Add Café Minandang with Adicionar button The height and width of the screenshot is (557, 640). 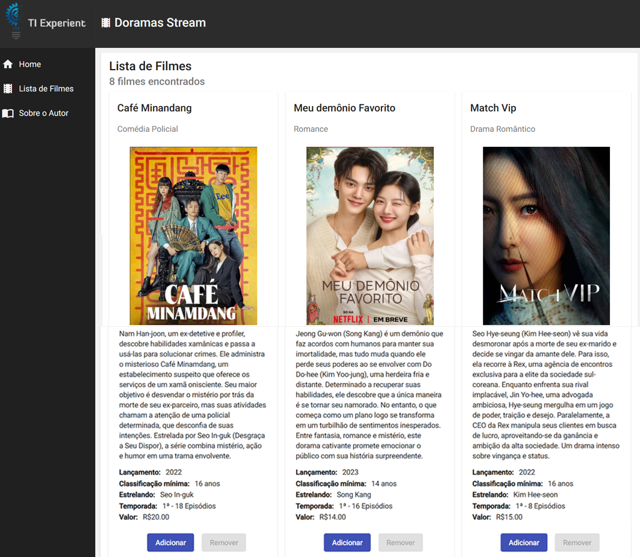(170, 542)
